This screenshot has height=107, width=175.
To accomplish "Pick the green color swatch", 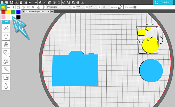I will click(14, 12).
